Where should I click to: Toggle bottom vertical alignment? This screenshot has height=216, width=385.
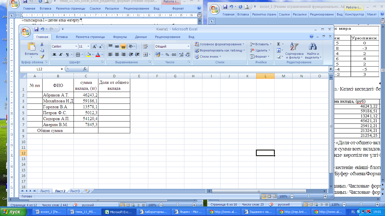pos(123,46)
